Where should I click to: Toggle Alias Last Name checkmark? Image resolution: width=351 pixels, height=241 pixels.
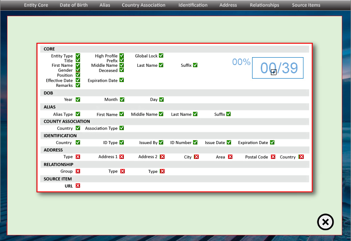pos(195,114)
